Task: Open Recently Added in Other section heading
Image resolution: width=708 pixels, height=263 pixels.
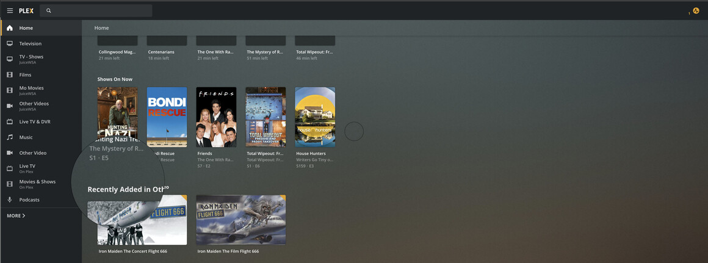Action: (x=128, y=189)
